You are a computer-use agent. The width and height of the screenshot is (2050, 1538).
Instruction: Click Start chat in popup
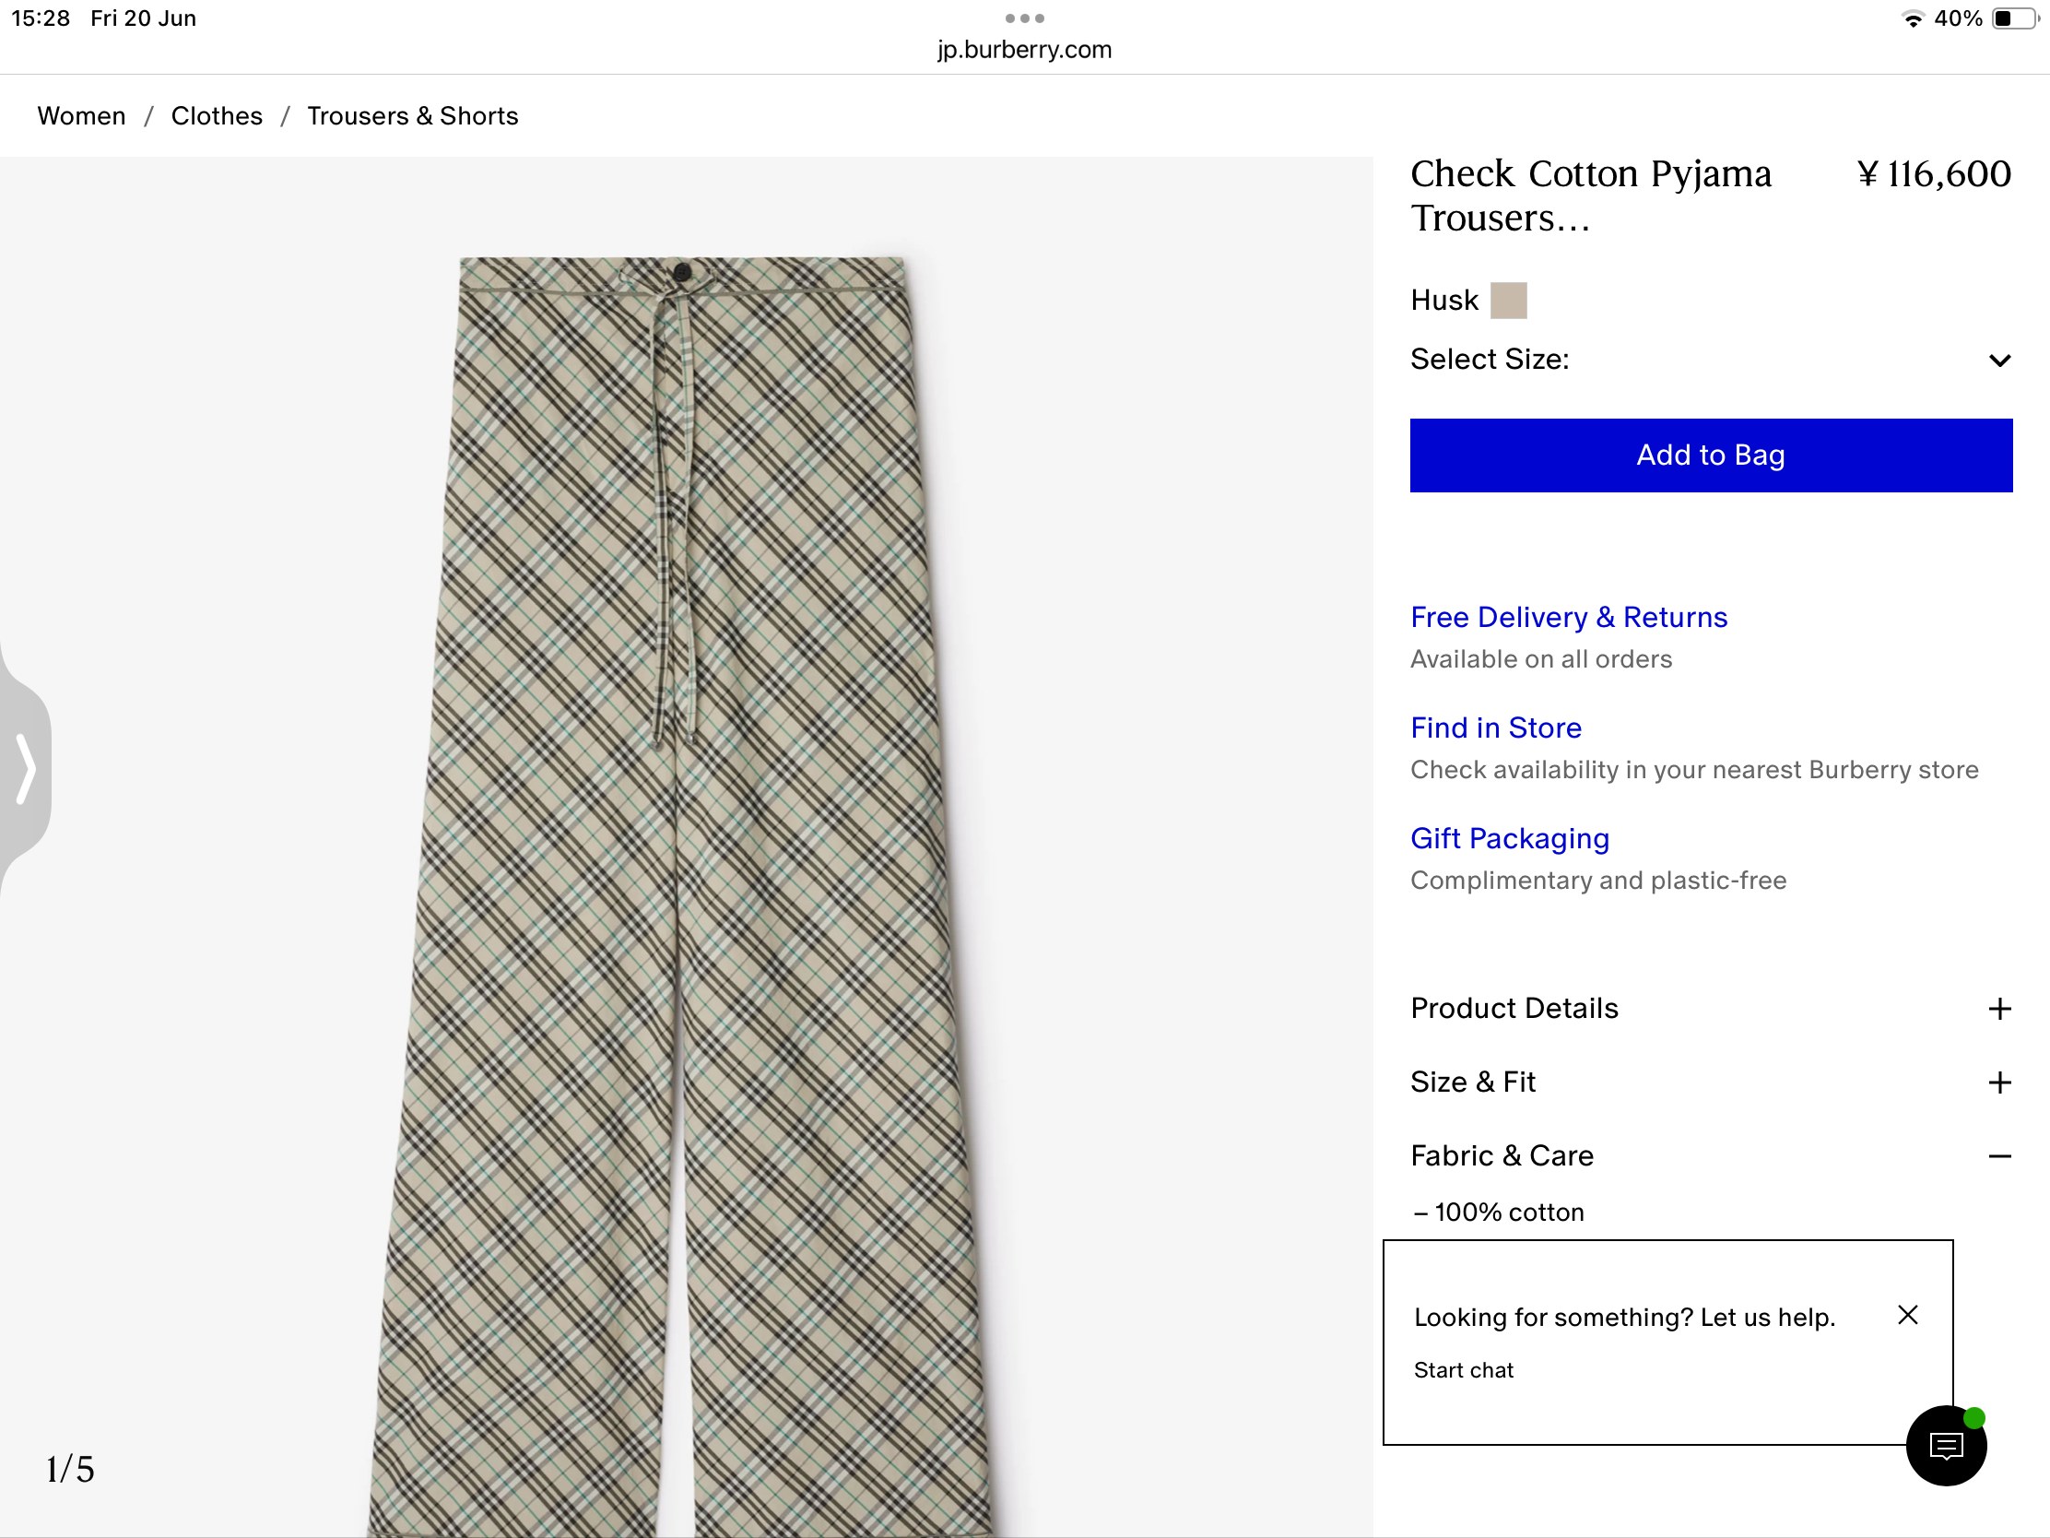pos(1464,1370)
